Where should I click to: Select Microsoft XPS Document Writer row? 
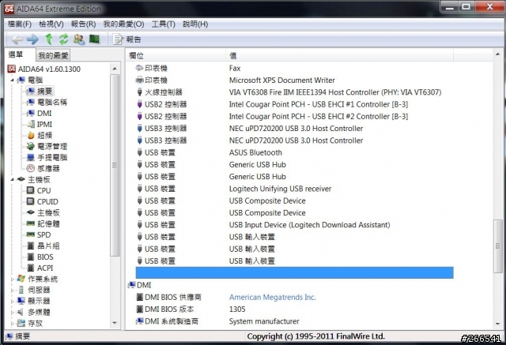[x=294, y=80]
